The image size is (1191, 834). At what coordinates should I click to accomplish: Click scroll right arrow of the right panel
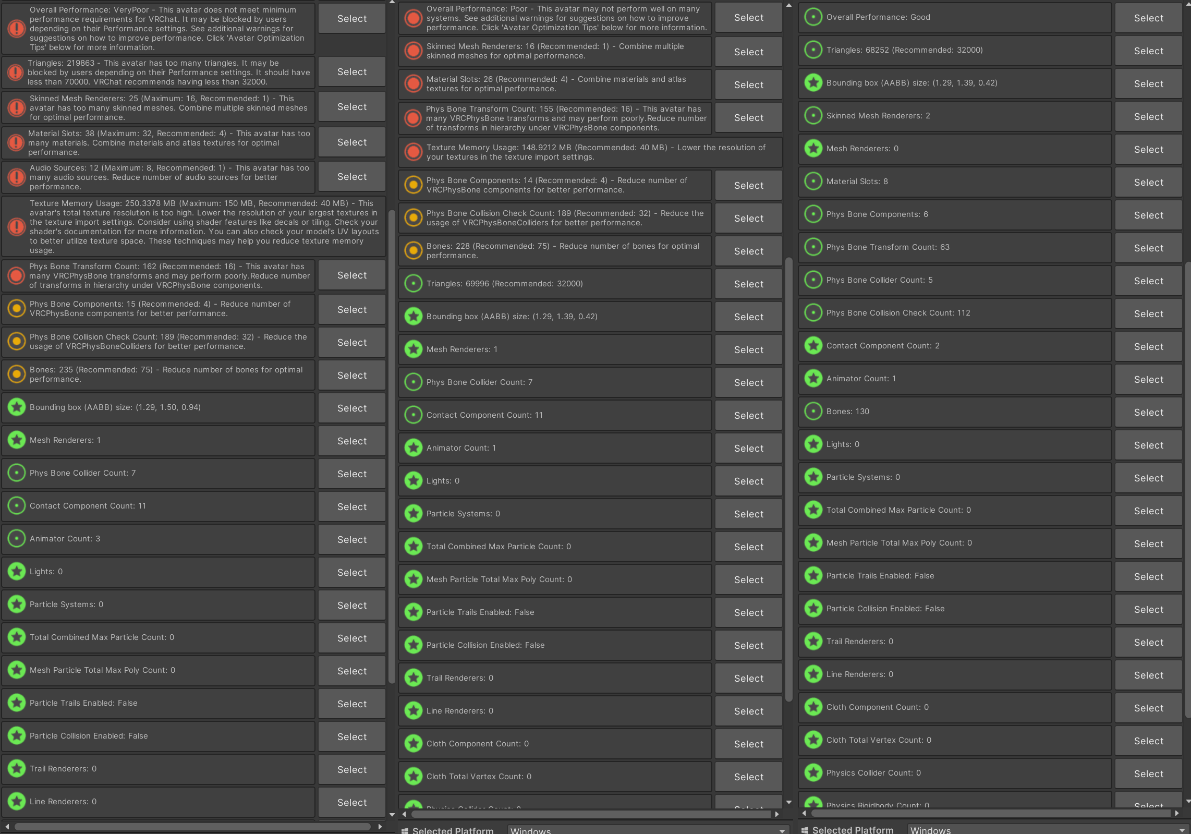1176,813
